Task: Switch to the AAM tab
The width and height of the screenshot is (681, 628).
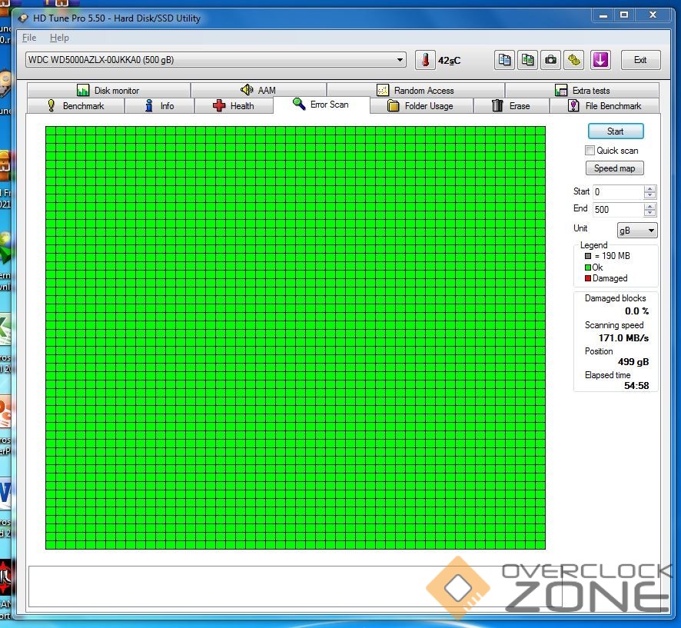Action: 258,91
